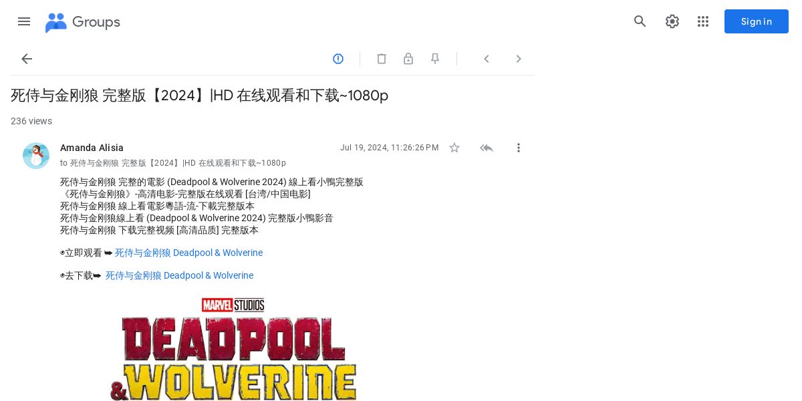
Task: Click the timestamp Jul 19, 2024, 11:26:26 PM
Action: pyautogui.click(x=390, y=148)
